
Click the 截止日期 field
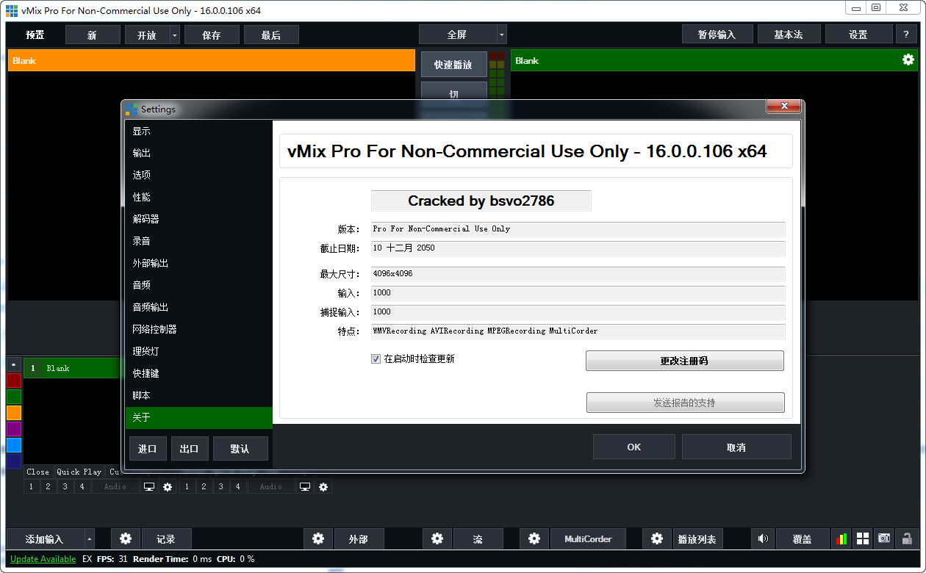click(x=578, y=248)
